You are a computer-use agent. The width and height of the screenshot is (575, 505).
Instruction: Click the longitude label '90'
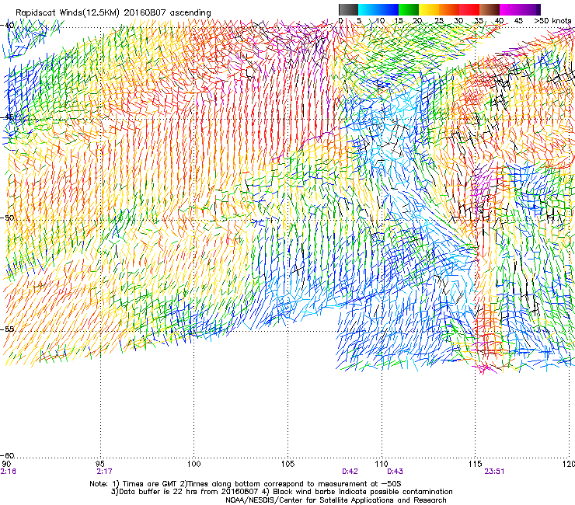[x=6, y=464]
